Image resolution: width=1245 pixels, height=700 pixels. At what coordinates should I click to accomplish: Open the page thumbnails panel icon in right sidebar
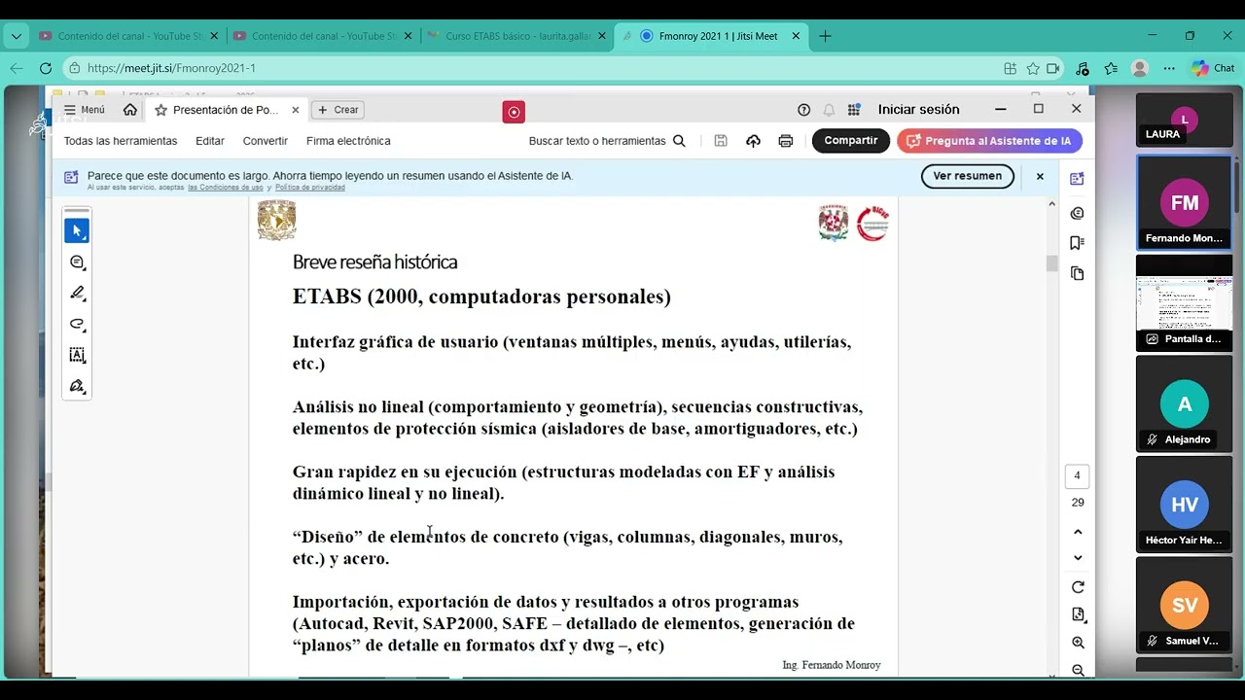1077,274
